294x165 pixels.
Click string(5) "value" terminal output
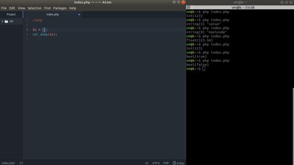point(204,24)
